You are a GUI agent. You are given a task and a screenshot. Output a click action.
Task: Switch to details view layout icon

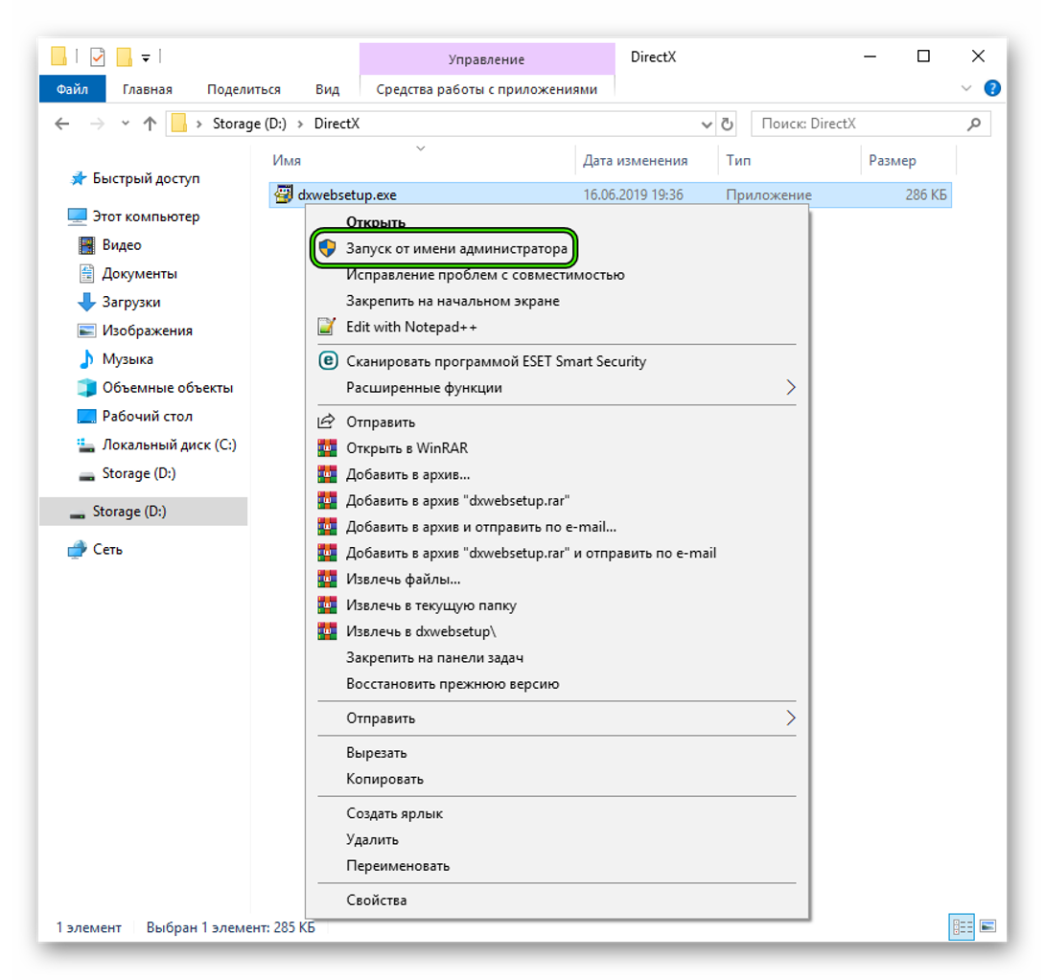pos(962,926)
